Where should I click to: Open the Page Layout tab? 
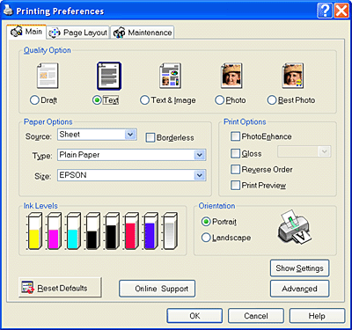coord(78,33)
